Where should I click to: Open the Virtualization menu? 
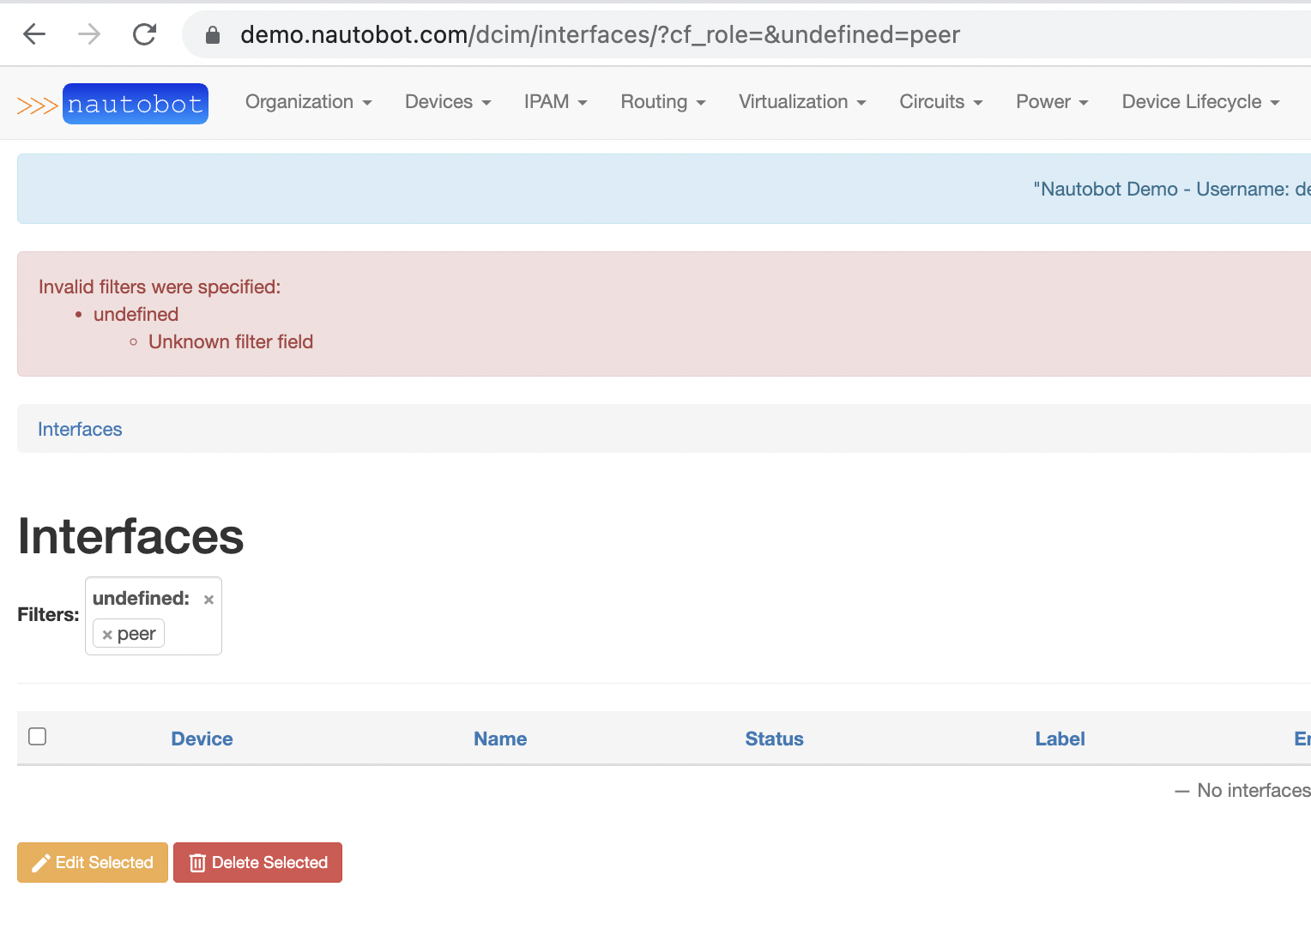click(x=800, y=101)
